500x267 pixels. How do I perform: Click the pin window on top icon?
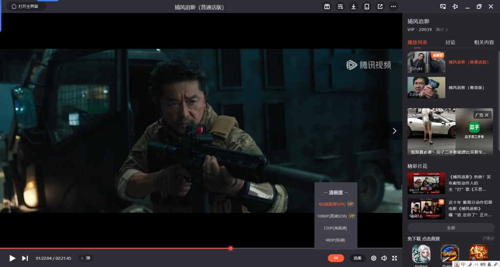(455, 6)
